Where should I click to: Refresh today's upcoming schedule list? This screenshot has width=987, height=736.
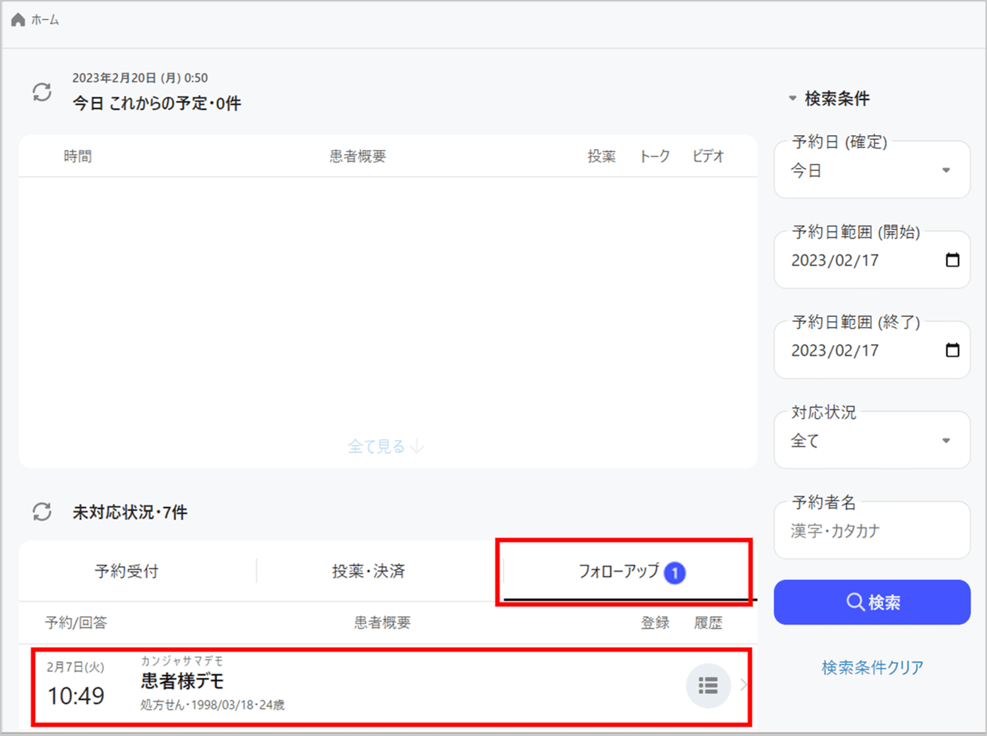[42, 92]
